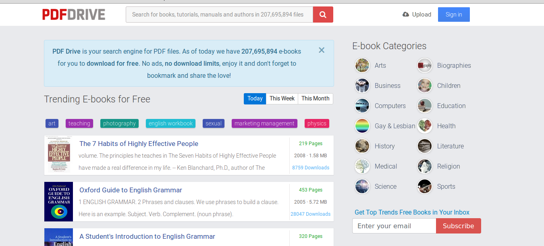Viewport: 544px width, 246px height.
Task: Open the Arts category icon
Action: [362, 65]
